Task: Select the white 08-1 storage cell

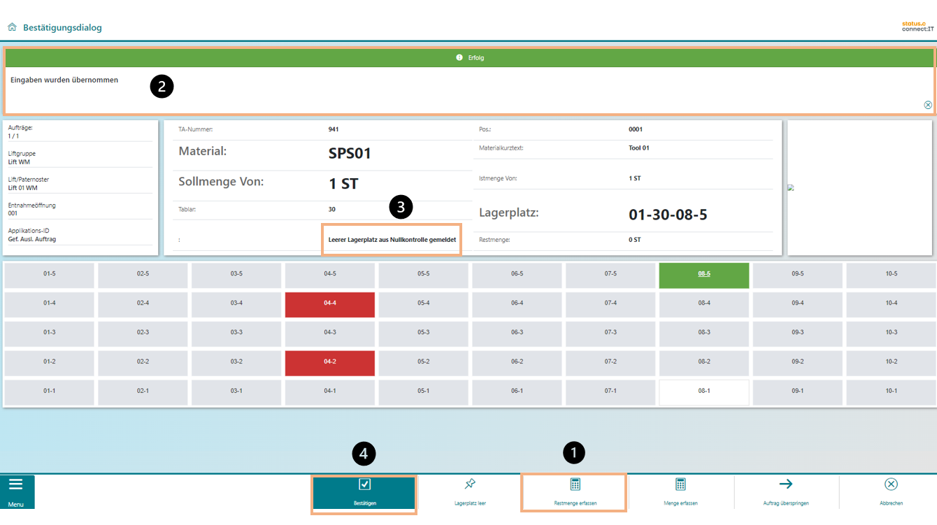Action: click(703, 391)
